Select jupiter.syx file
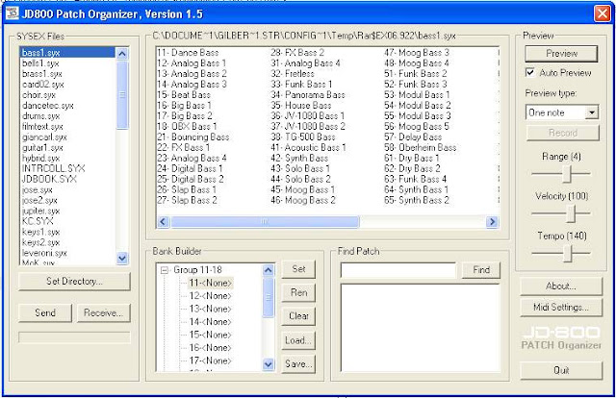The height and width of the screenshot is (398, 616). (x=40, y=211)
